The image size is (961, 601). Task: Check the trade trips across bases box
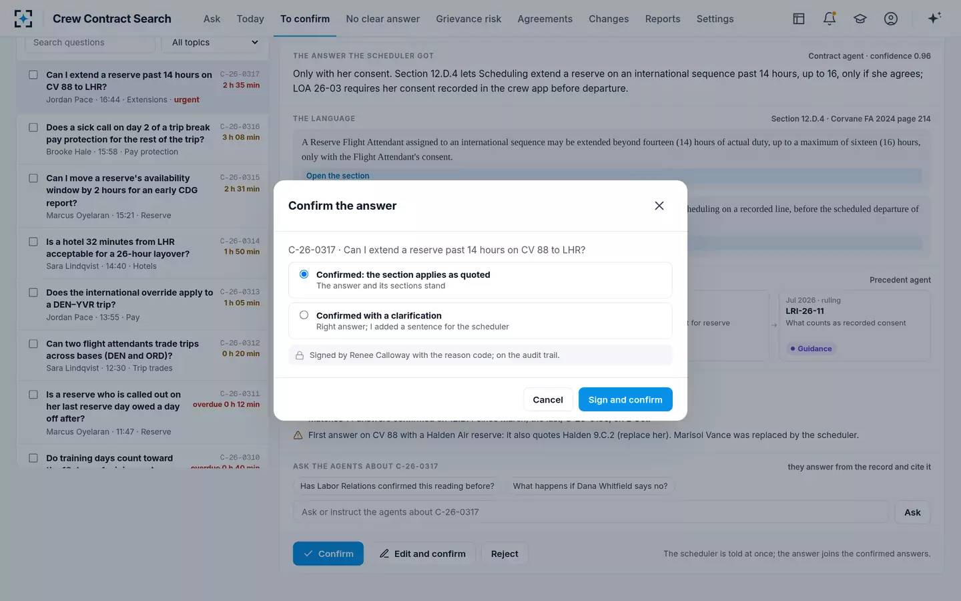point(33,344)
